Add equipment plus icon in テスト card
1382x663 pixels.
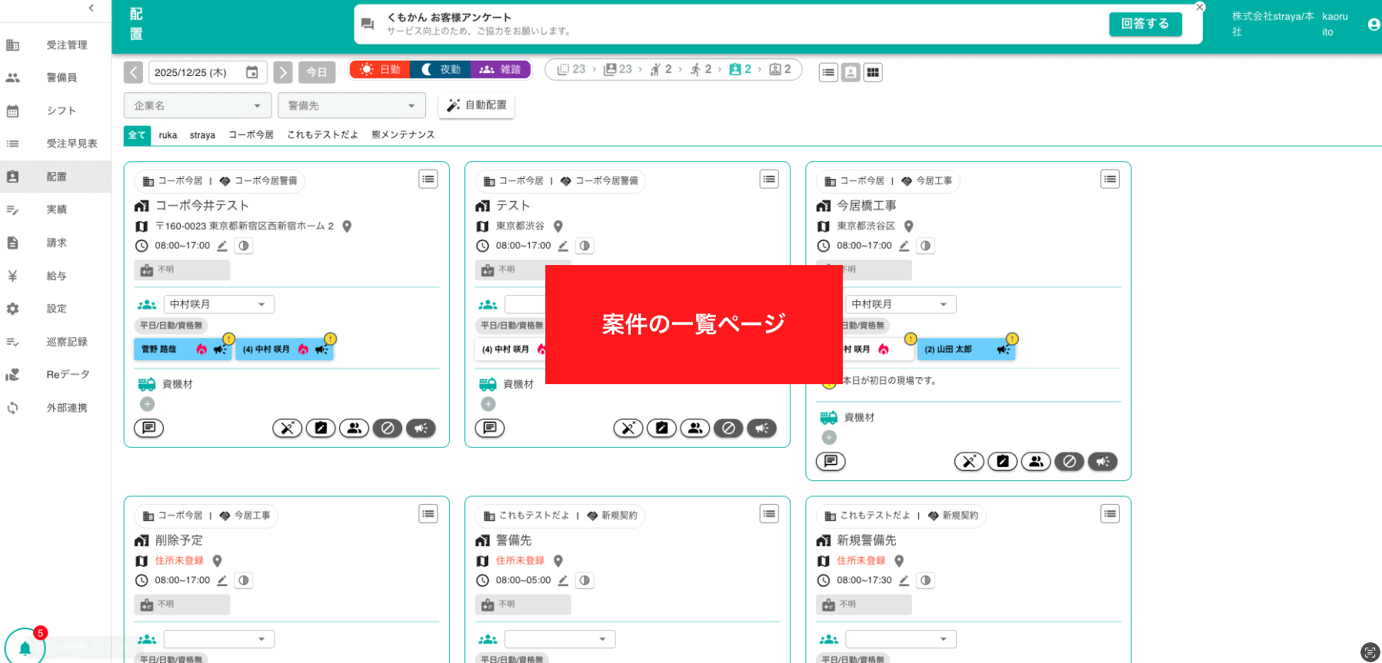click(x=488, y=404)
